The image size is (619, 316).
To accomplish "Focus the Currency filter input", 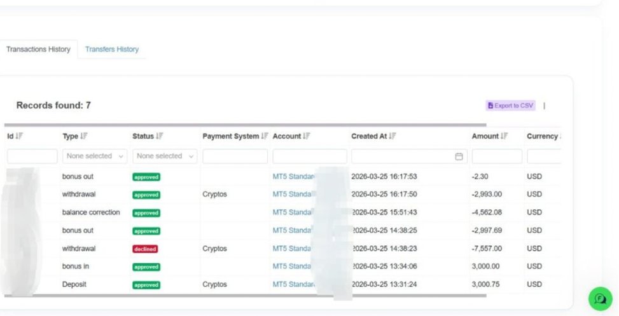I will coord(544,156).
